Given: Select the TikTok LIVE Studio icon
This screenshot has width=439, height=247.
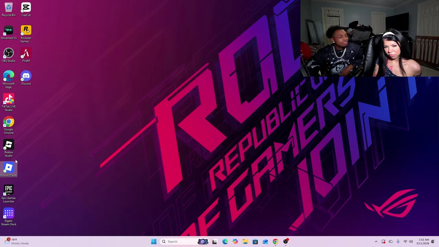Looking at the screenshot, I should point(9,103).
